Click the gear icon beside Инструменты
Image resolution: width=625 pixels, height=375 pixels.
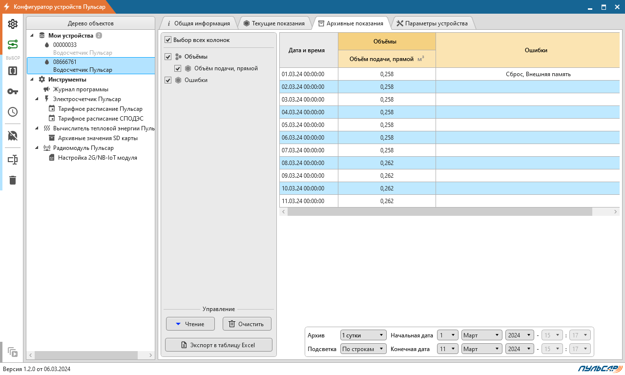42,80
